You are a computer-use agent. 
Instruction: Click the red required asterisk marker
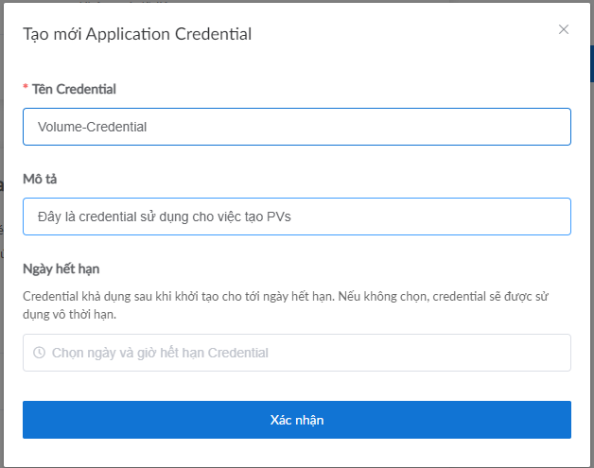[x=26, y=89]
